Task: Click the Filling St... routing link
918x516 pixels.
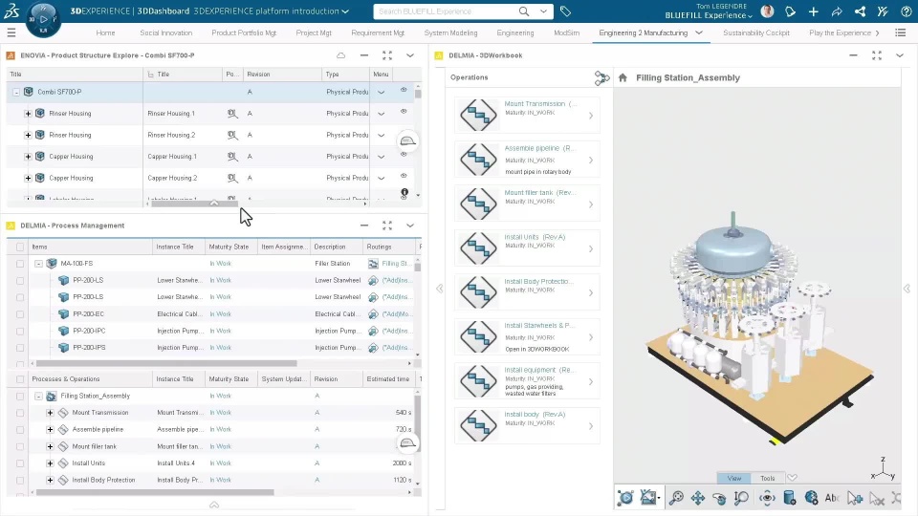Action: point(396,264)
